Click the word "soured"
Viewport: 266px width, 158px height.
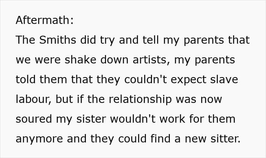(x=34, y=119)
